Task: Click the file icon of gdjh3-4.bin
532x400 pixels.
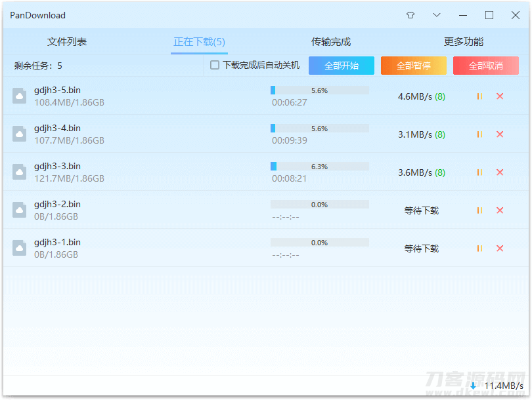Action: pyautogui.click(x=19, y=134)
